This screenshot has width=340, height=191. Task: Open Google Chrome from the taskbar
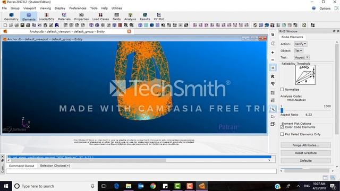(153, 186)
